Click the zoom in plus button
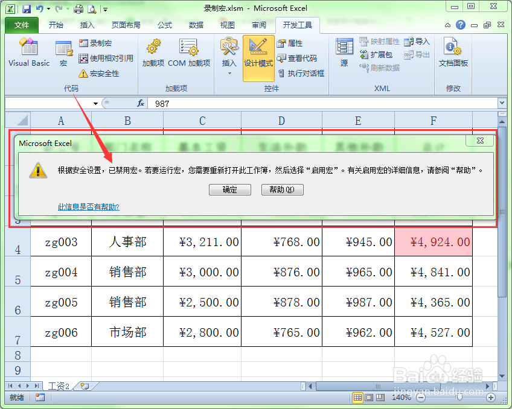512x409 pixels. [x=491, y=398]
